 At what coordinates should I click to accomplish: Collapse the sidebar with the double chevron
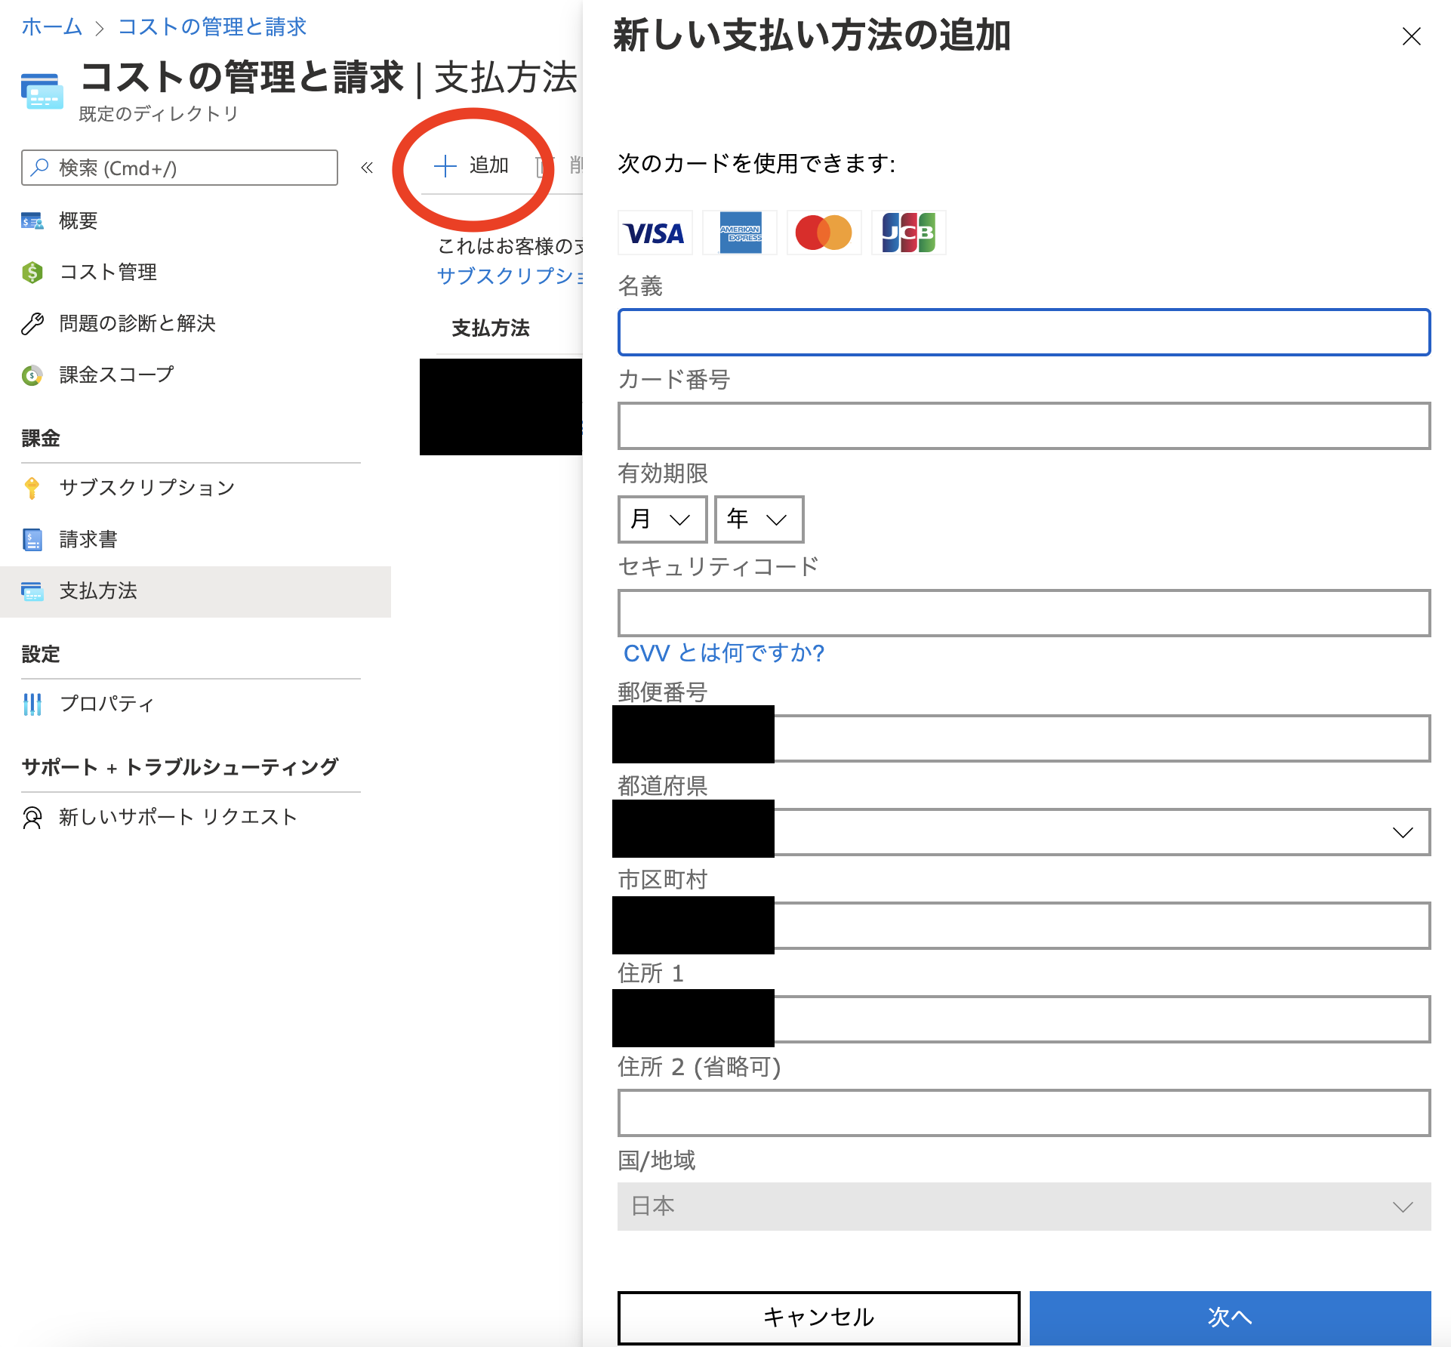click(x=367, y=168)
